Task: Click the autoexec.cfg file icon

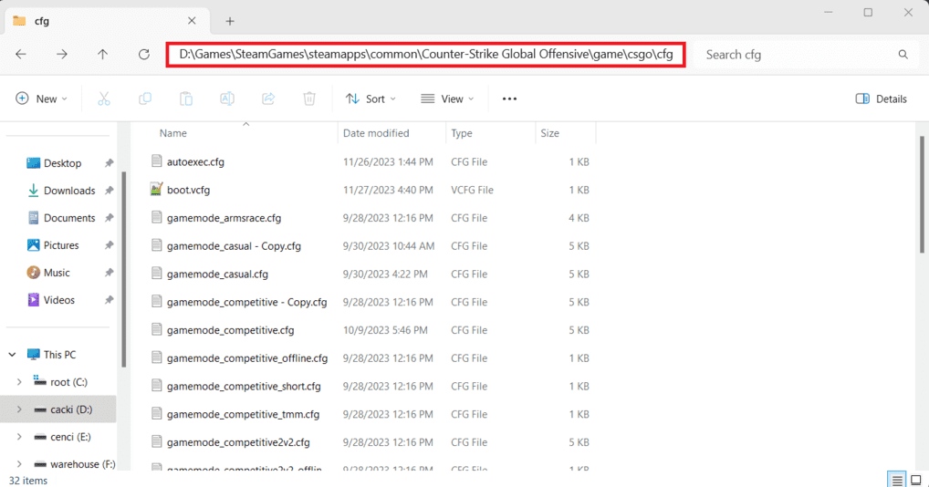Action: coord(156,161)
